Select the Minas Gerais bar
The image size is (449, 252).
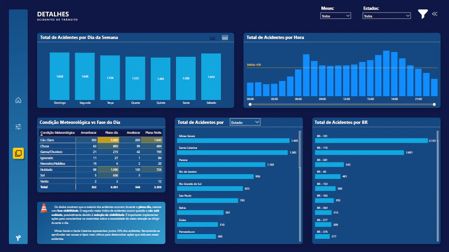(233, 141)
